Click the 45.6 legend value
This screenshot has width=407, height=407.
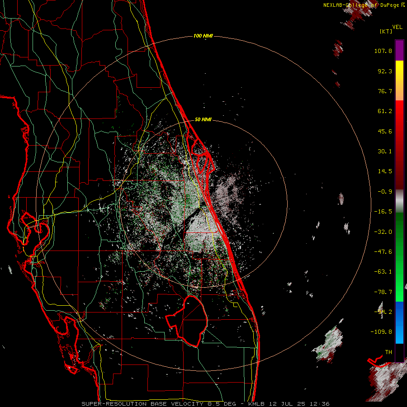[385, 131]
